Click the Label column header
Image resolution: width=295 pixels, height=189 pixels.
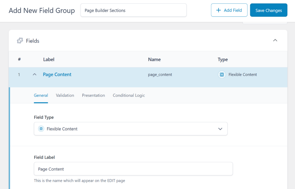49,59
